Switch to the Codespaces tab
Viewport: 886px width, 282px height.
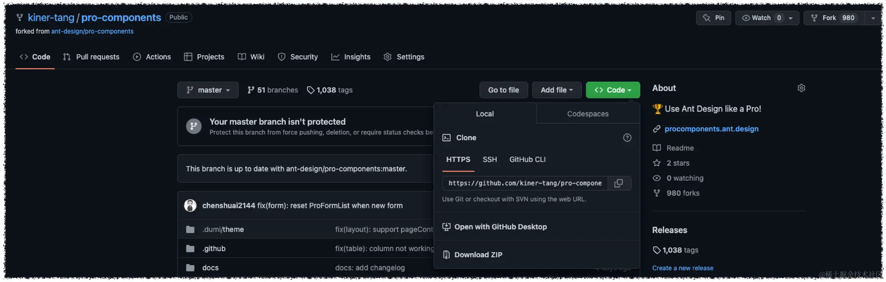[x=588, y=114]
